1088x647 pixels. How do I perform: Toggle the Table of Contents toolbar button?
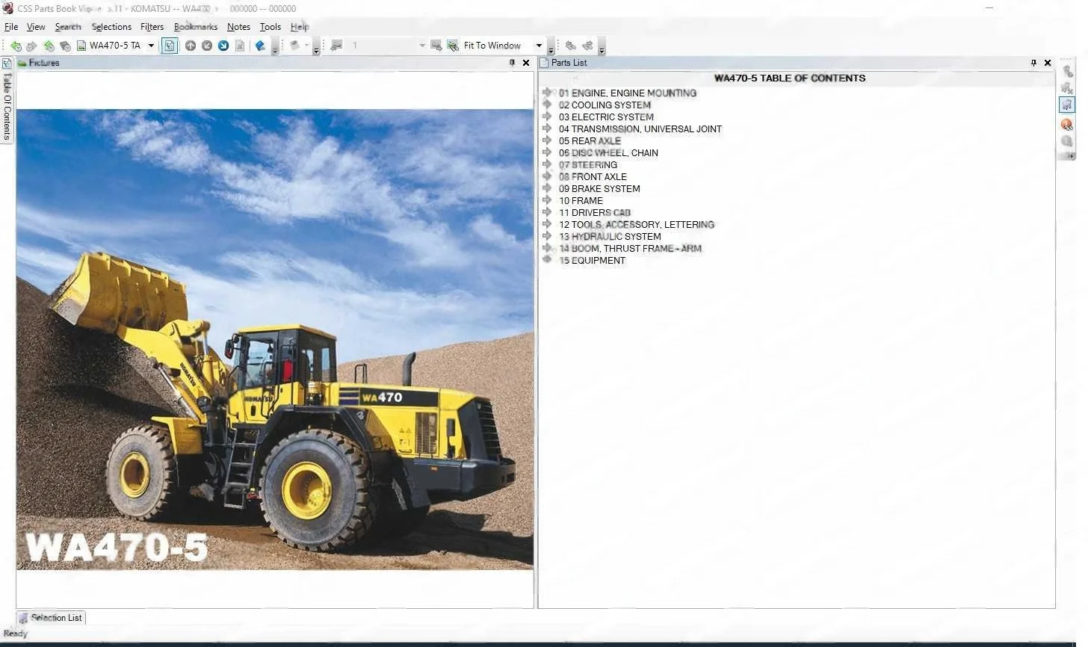tap(170, 46)
